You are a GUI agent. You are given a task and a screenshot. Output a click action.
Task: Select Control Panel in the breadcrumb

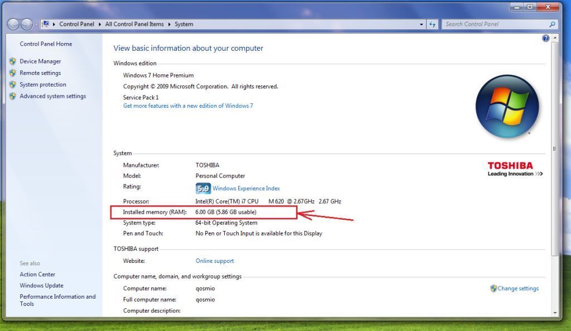point(76,24)
